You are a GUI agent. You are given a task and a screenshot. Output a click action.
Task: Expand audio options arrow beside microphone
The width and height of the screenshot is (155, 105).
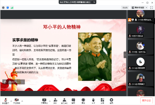coord(11,101)
